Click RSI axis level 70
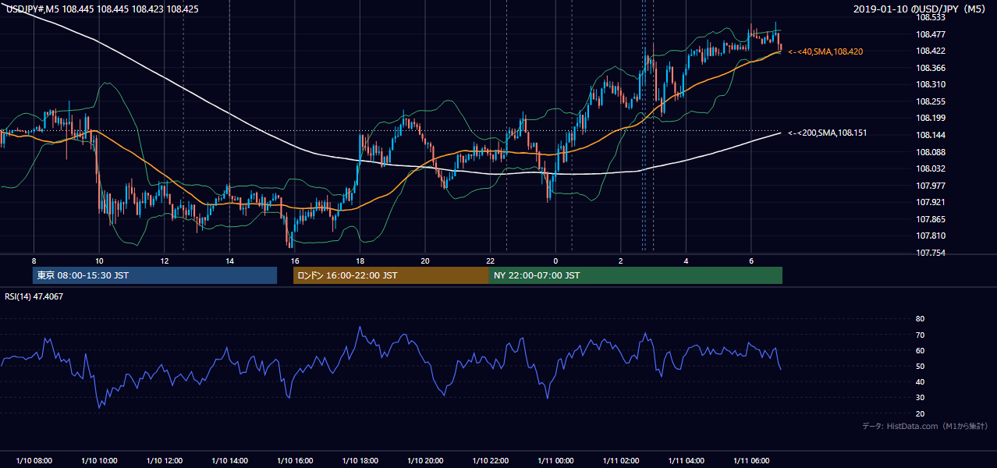Viewport: 997px width, 468px height. click(x=920, y=335)
